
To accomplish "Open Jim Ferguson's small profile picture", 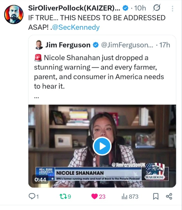I will pos(39,45).
